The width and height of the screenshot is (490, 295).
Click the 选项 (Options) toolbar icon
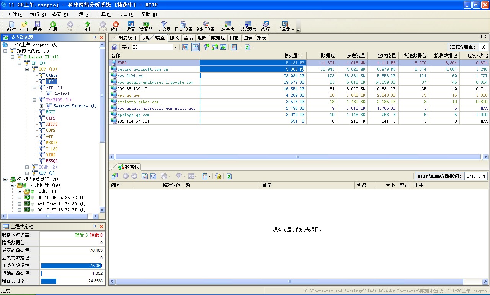pyautogui.click(x=265, y=24)
